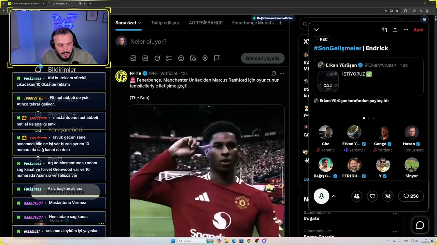The width and height of the screenshot is (437, 245).
Task: Select the third carousel dot in the Space
Action: [x=373, y=118]
